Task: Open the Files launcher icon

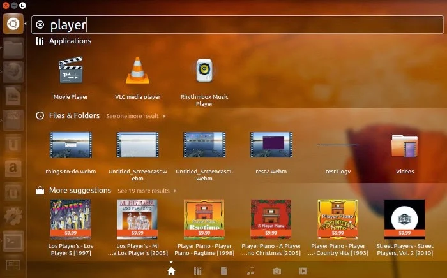Action: click(13, 48)
